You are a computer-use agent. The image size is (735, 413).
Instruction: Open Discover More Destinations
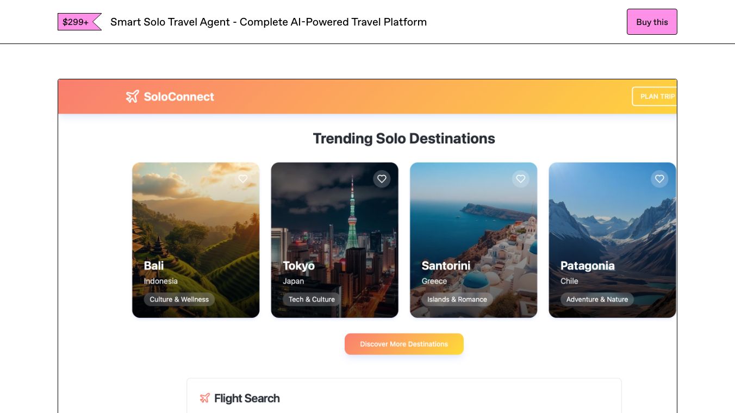pos(404,344)
